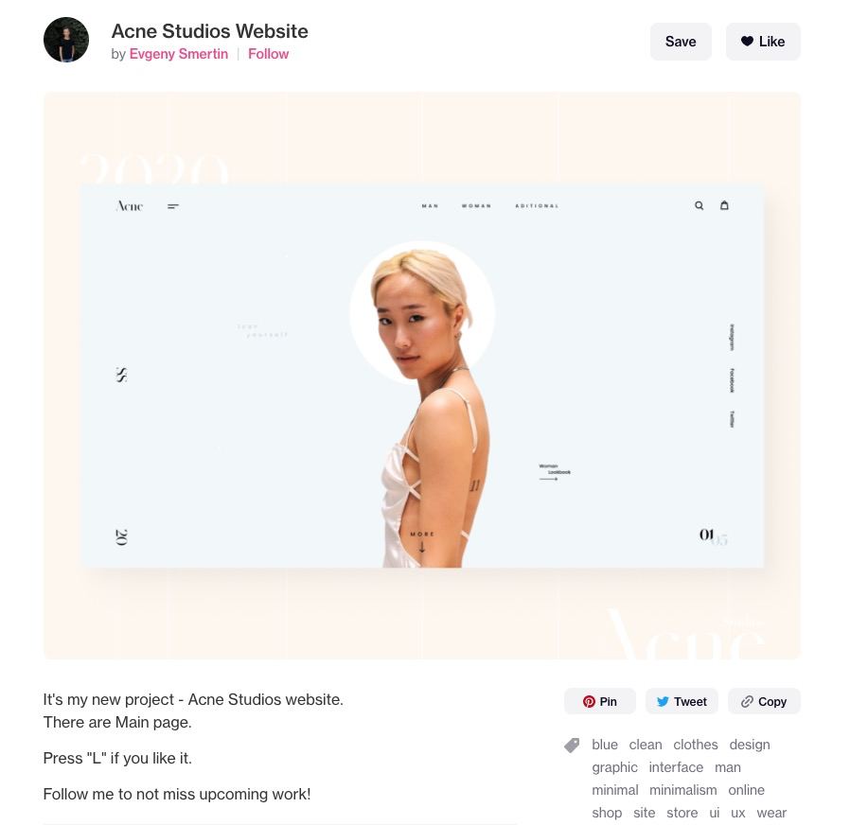
Task: Select the 'clothes' tag
Action: tap(696, 745)
